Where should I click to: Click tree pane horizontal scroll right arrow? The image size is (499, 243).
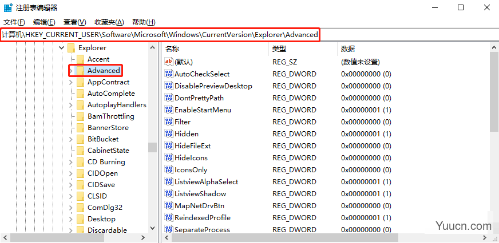[x=143, y=238]
